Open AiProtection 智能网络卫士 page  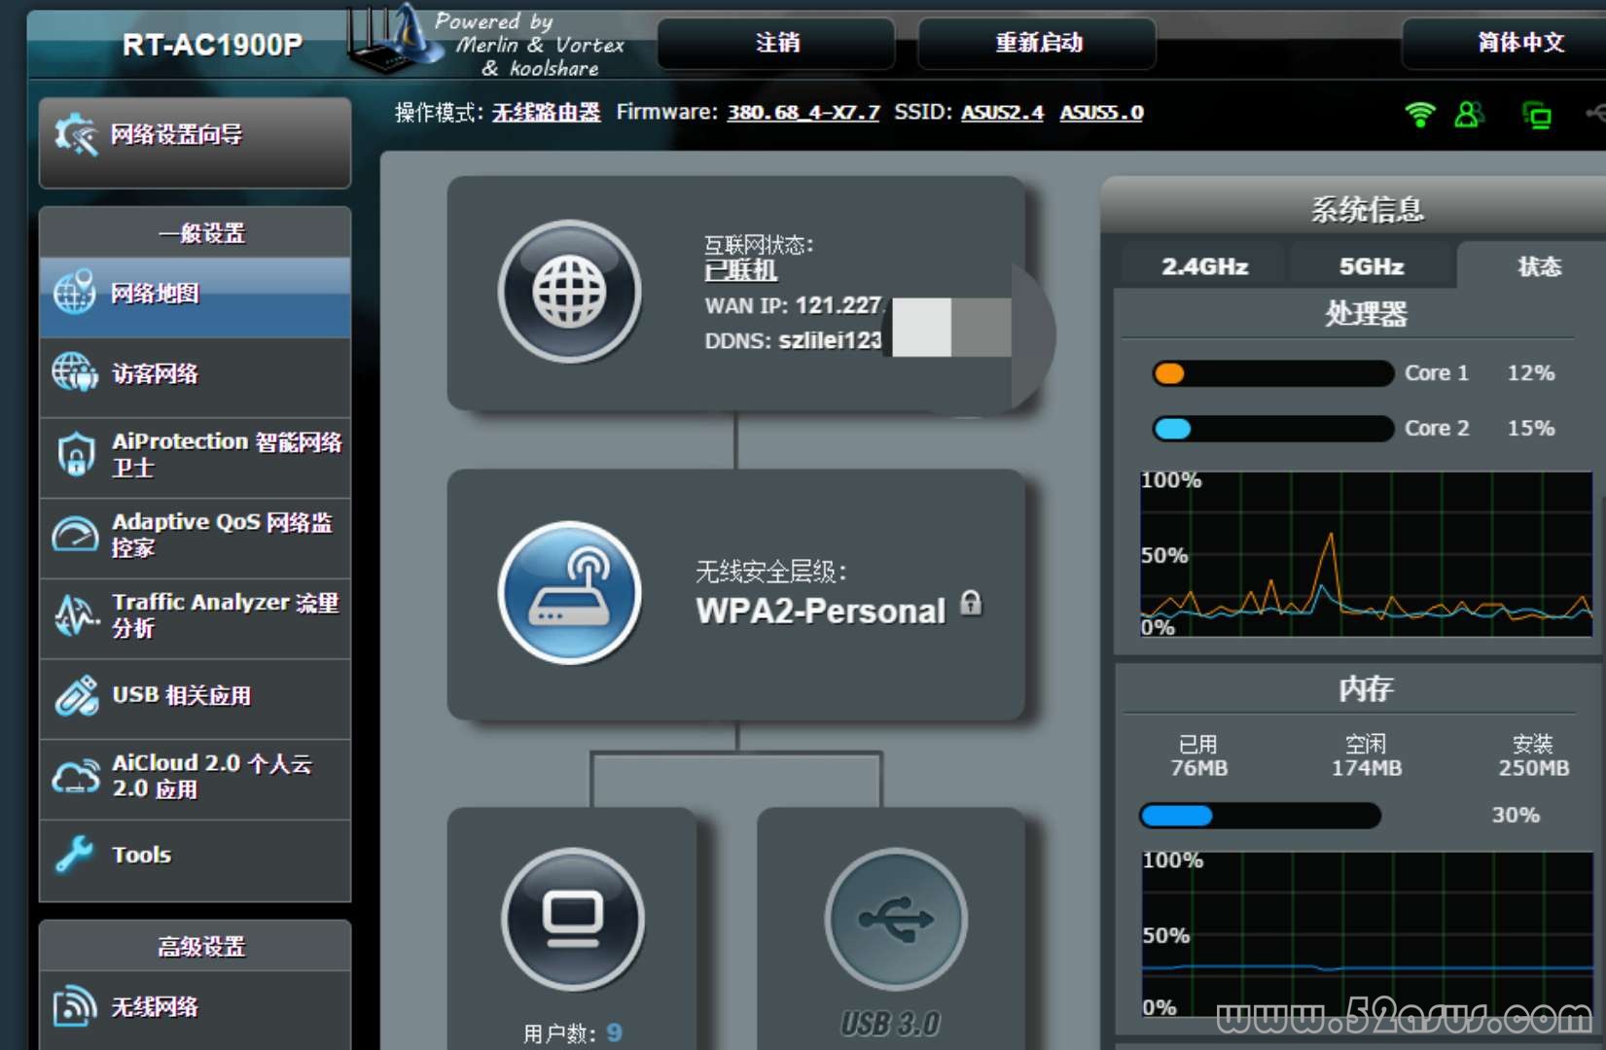coord(195,456)
